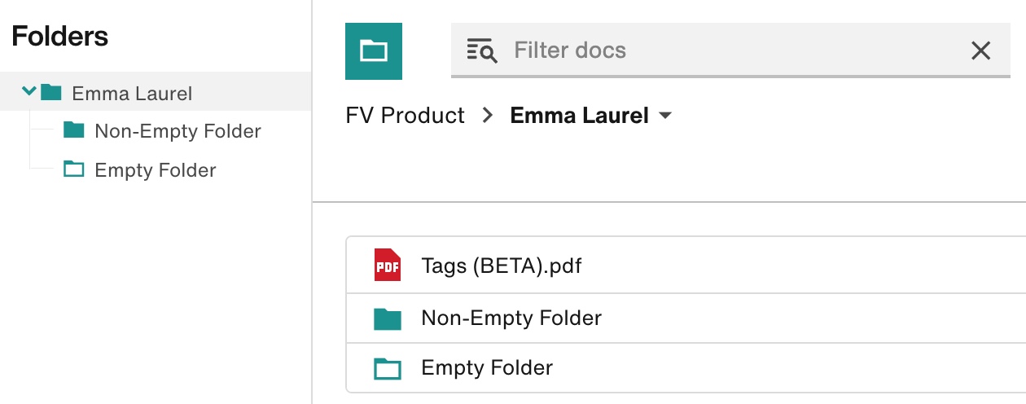Click the Non-Empty Folder icon in the document list
This screenshot has width=1026, height=404.
coord(388,318)
